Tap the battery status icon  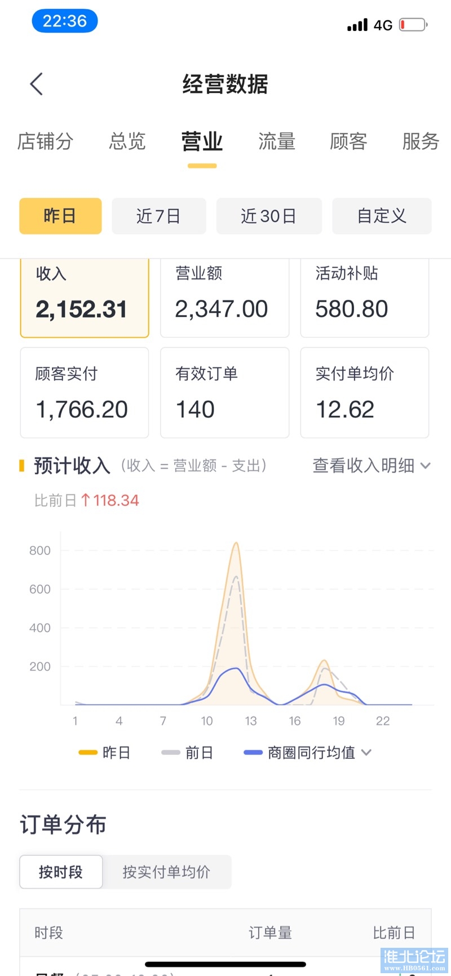click(x=413, y=25)
